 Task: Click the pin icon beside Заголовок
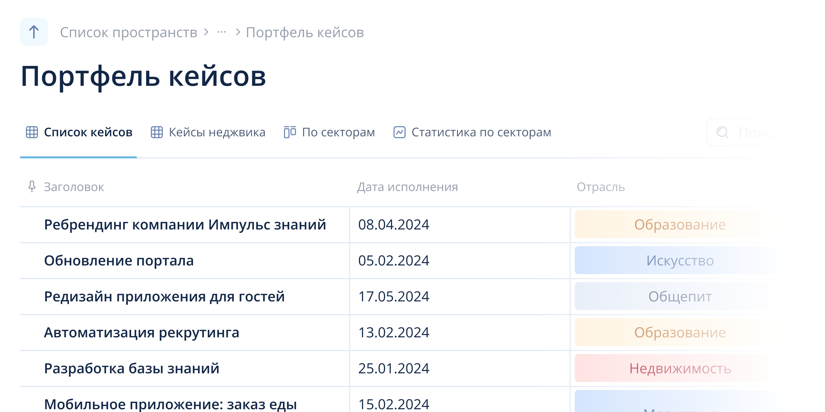point(32,187)
